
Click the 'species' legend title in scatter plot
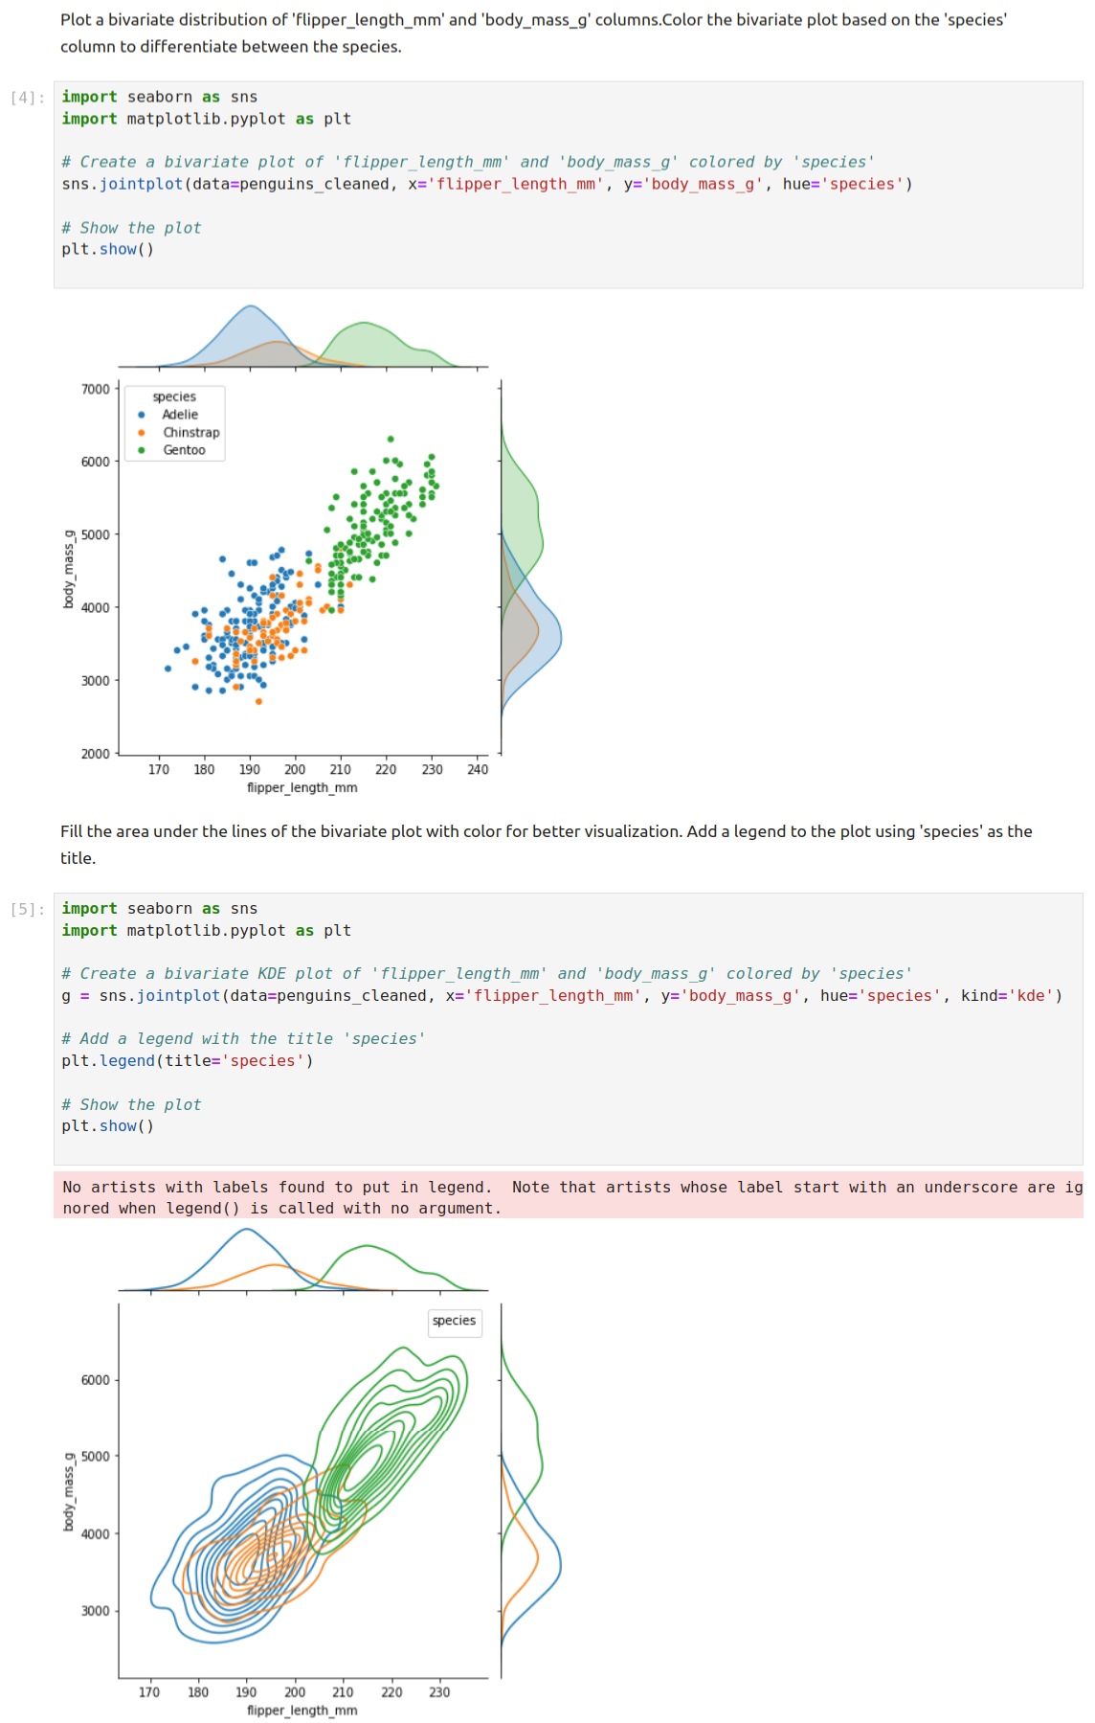pyautogui.click(x=174, y=397)
